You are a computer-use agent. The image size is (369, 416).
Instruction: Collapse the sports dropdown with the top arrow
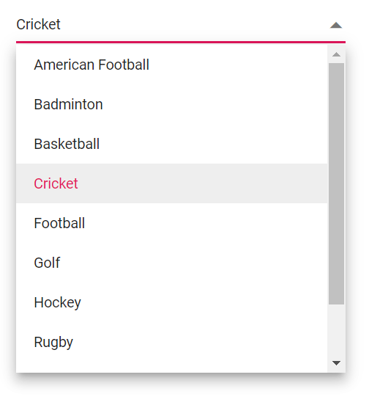(335, 25)
